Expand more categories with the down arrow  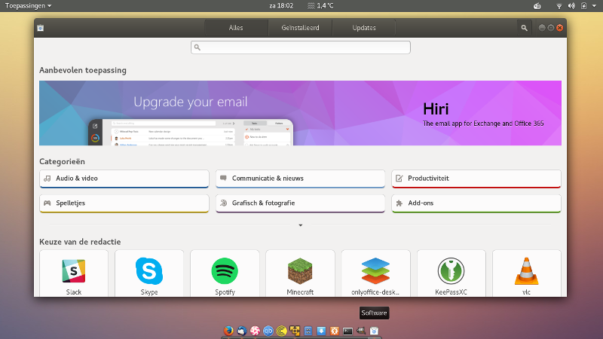(301, 225)
